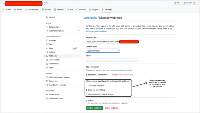The image size is (200, 113).
Task: Click Delete webhook button
Action: (112, 108)
